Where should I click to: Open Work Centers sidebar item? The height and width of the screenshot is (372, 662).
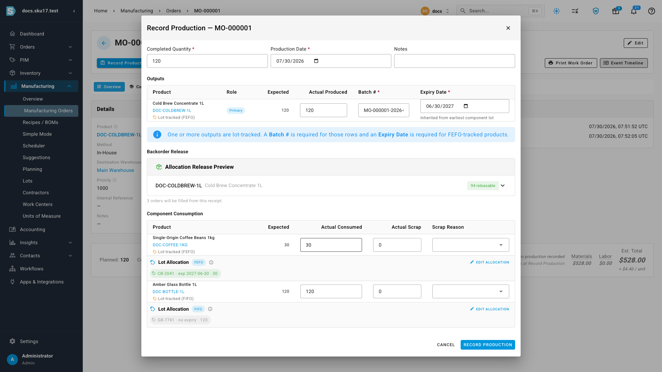coord(41,204)
